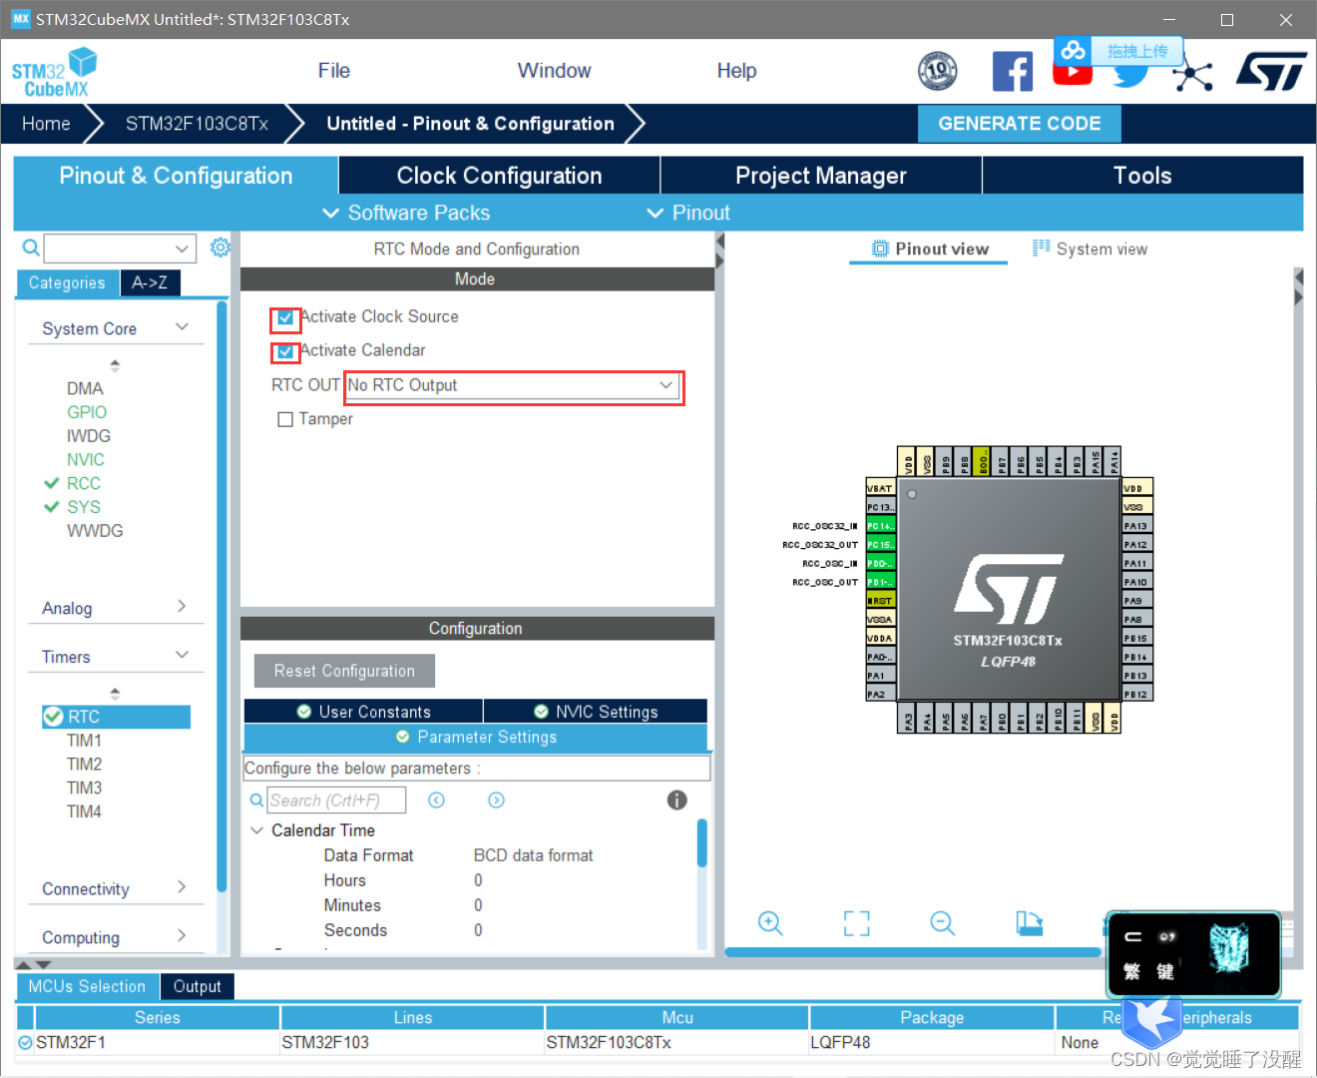
Task: Click the horizontal scrollbar under chip view
Action: click(912, 952)
